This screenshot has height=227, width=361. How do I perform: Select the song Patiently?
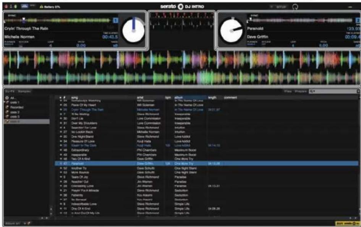point(77,195)
